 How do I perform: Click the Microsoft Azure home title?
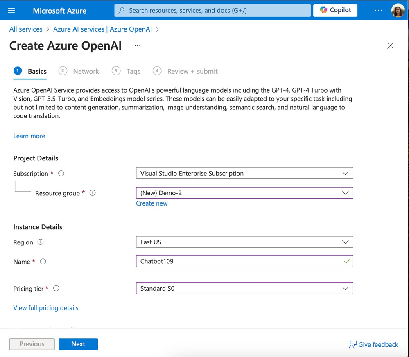tap(59, 11)
